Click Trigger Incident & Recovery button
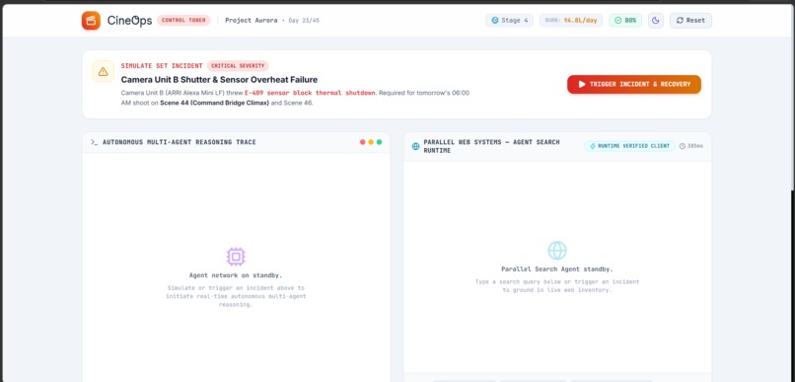Viewport: 795px width, 382px height. pos(634,84)
